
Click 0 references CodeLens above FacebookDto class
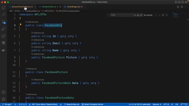(x=32, y=22)
